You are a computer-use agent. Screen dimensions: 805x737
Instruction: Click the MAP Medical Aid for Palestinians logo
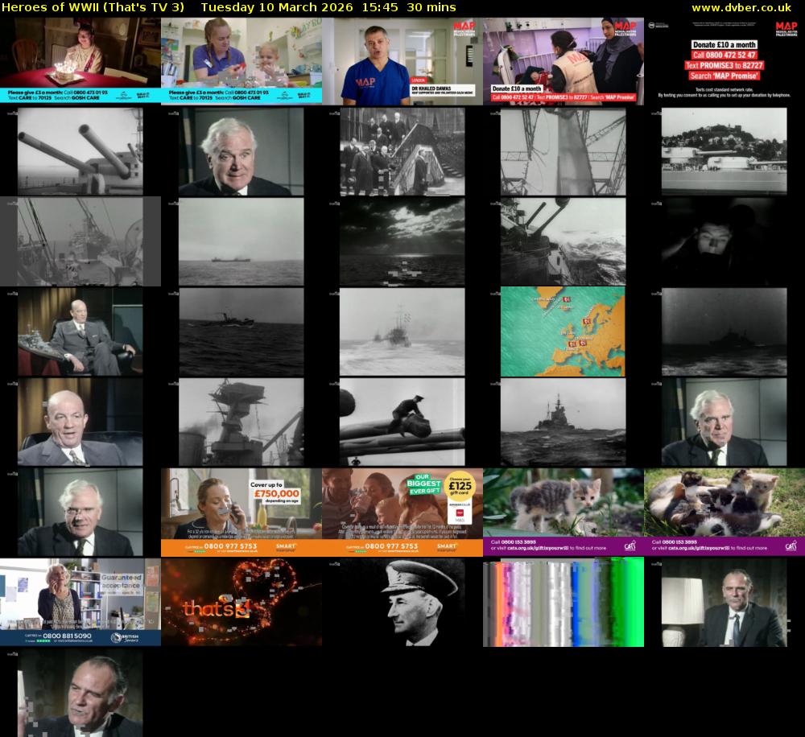point(786,27)
